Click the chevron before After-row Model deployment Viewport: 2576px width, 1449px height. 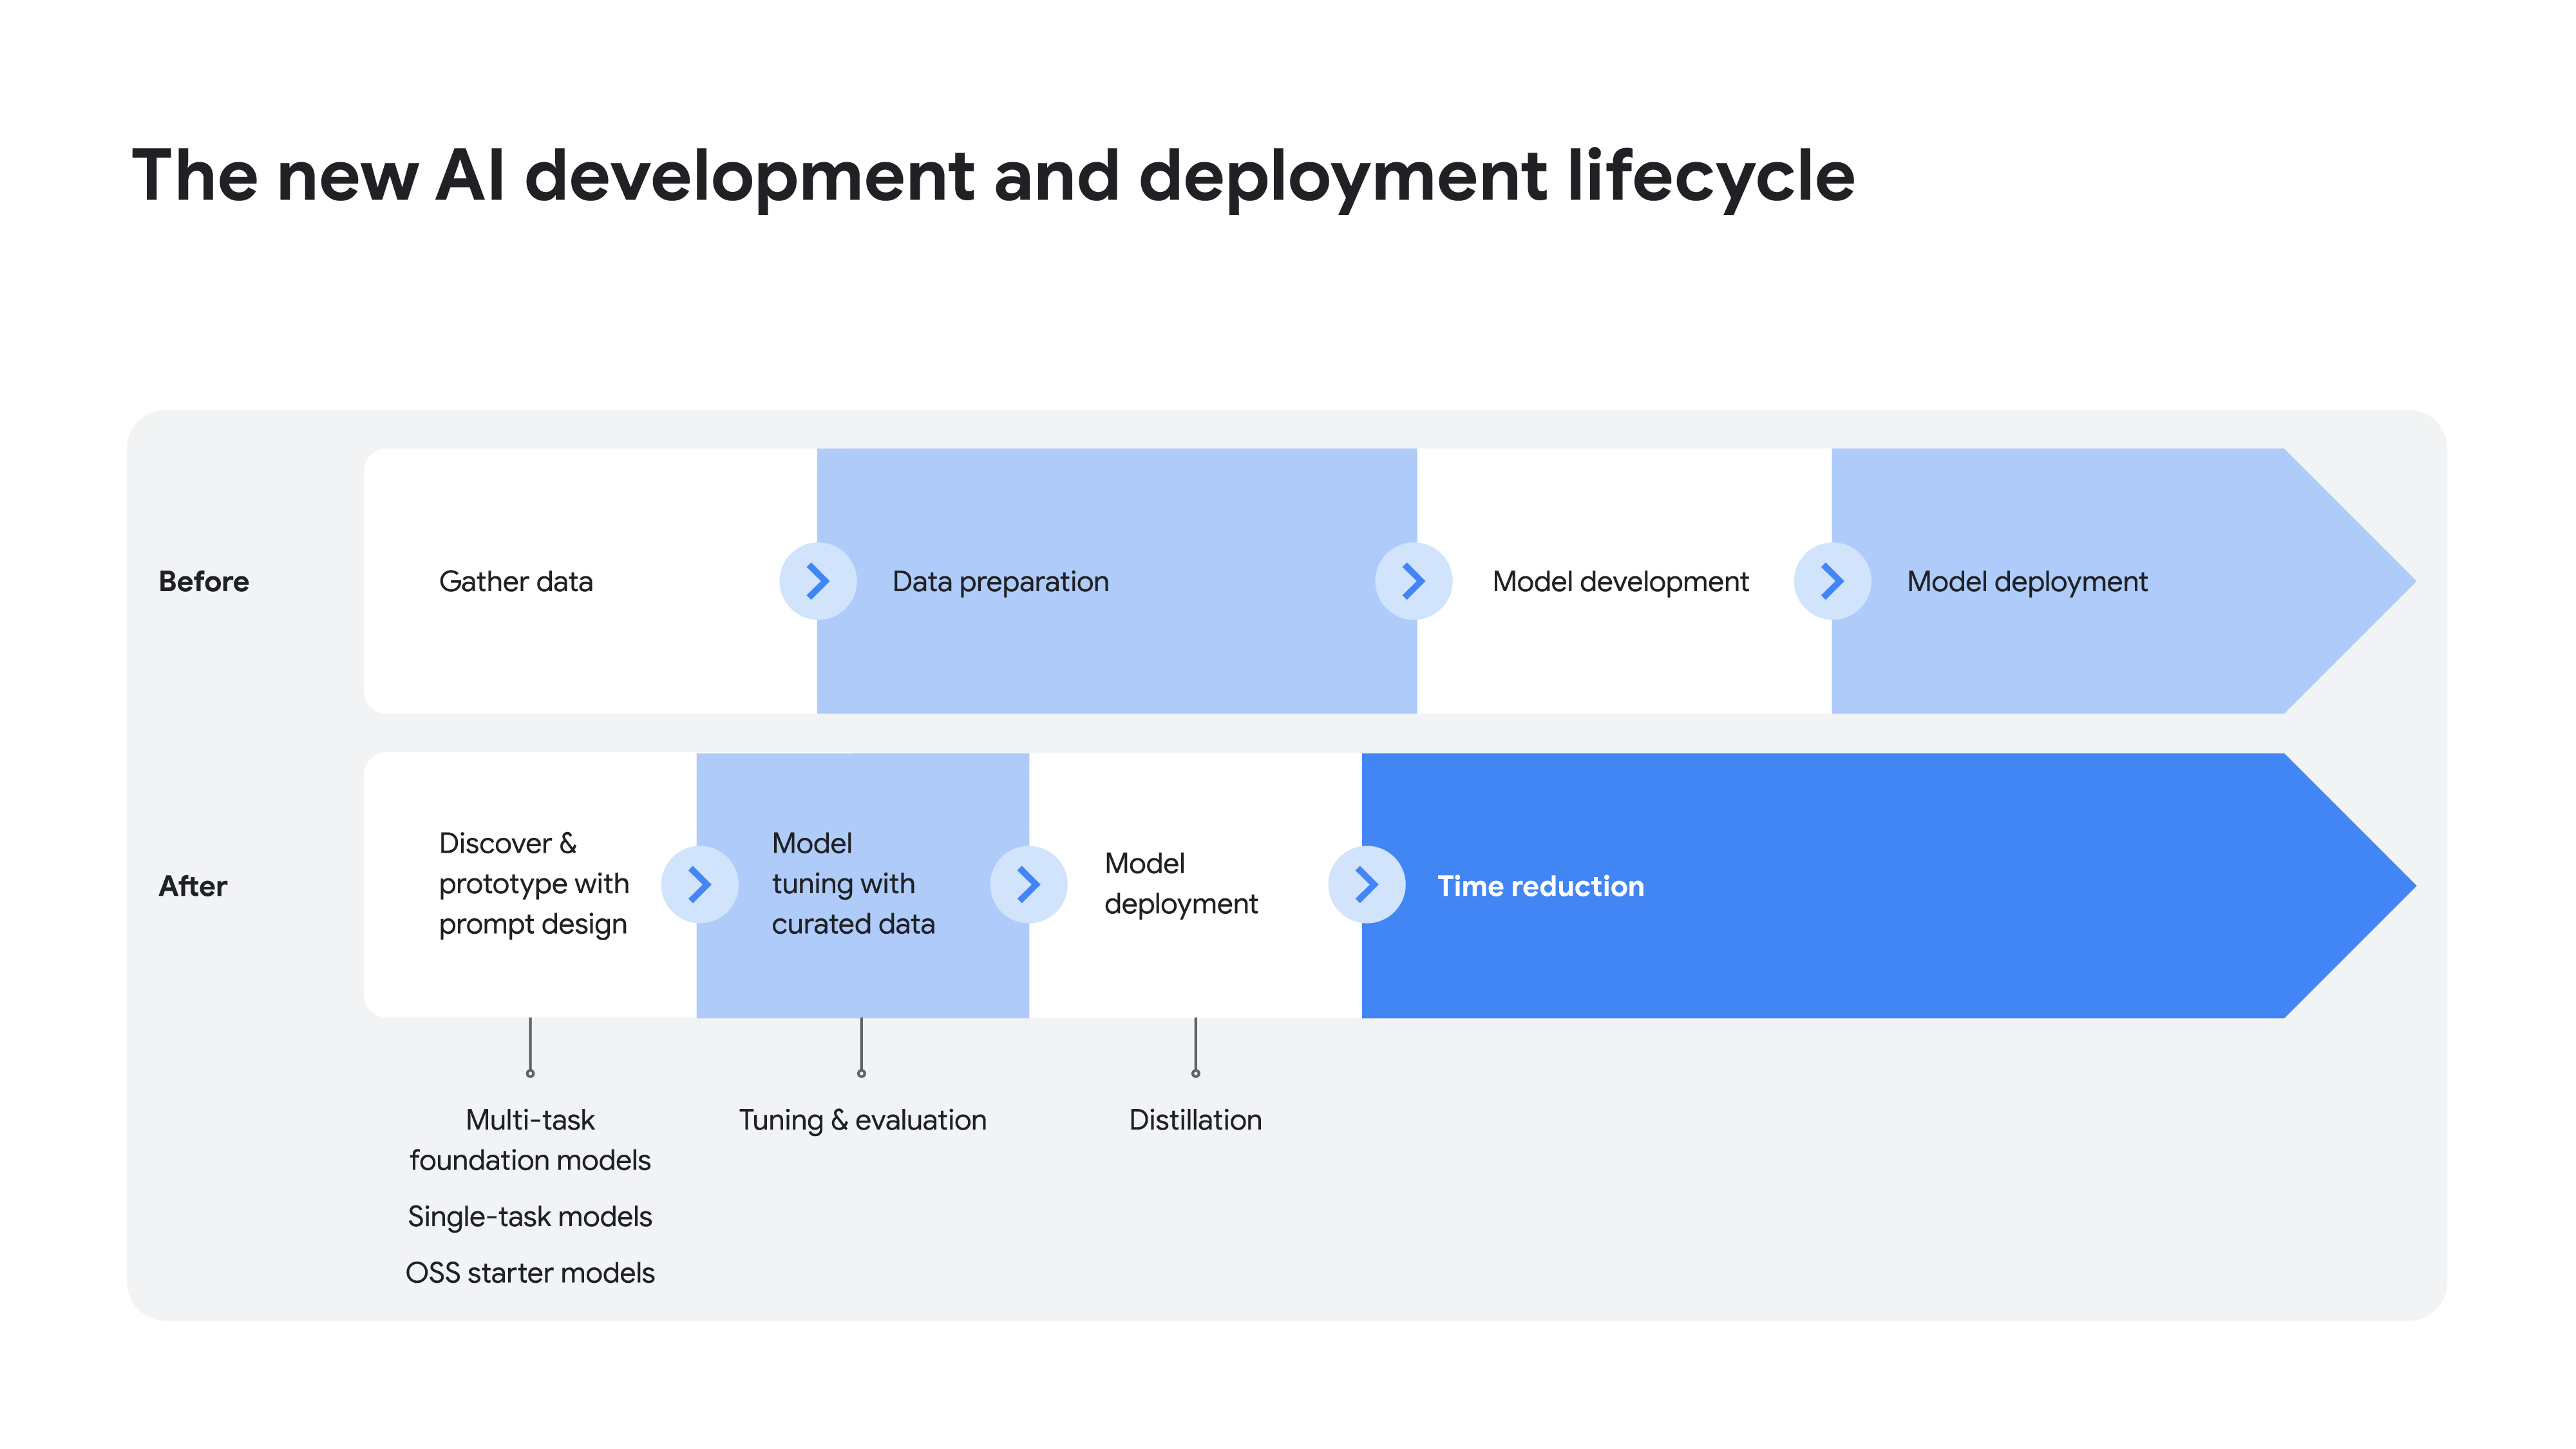[1028, 884]
